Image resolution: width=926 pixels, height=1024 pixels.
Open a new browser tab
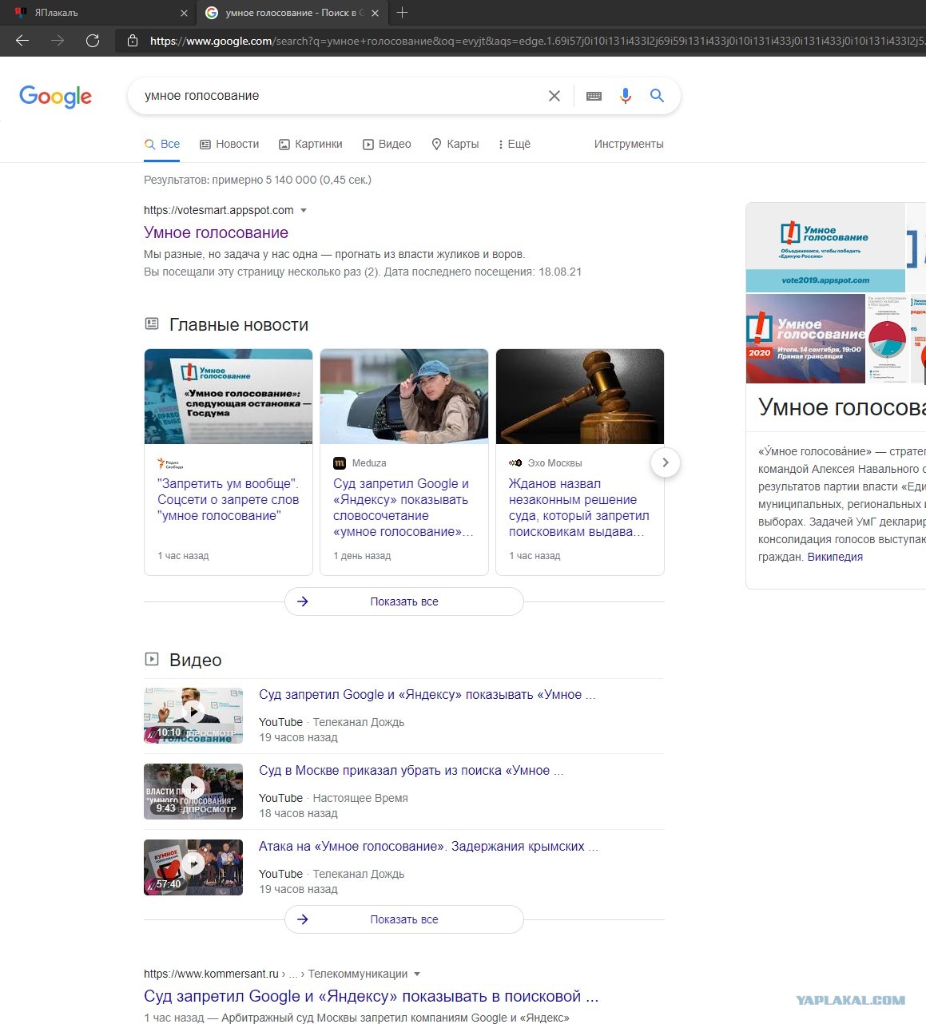(402, 13)
